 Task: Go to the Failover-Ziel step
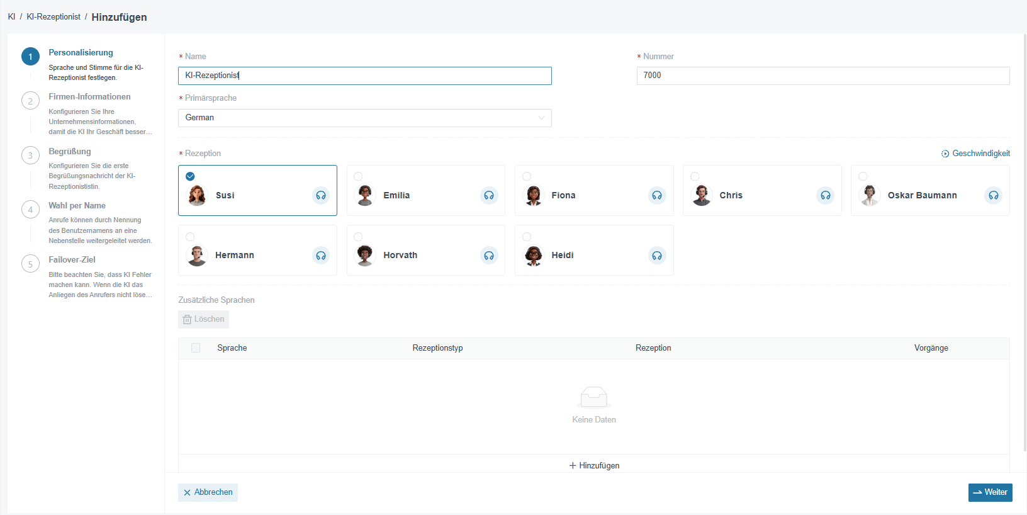coord(72,260)
